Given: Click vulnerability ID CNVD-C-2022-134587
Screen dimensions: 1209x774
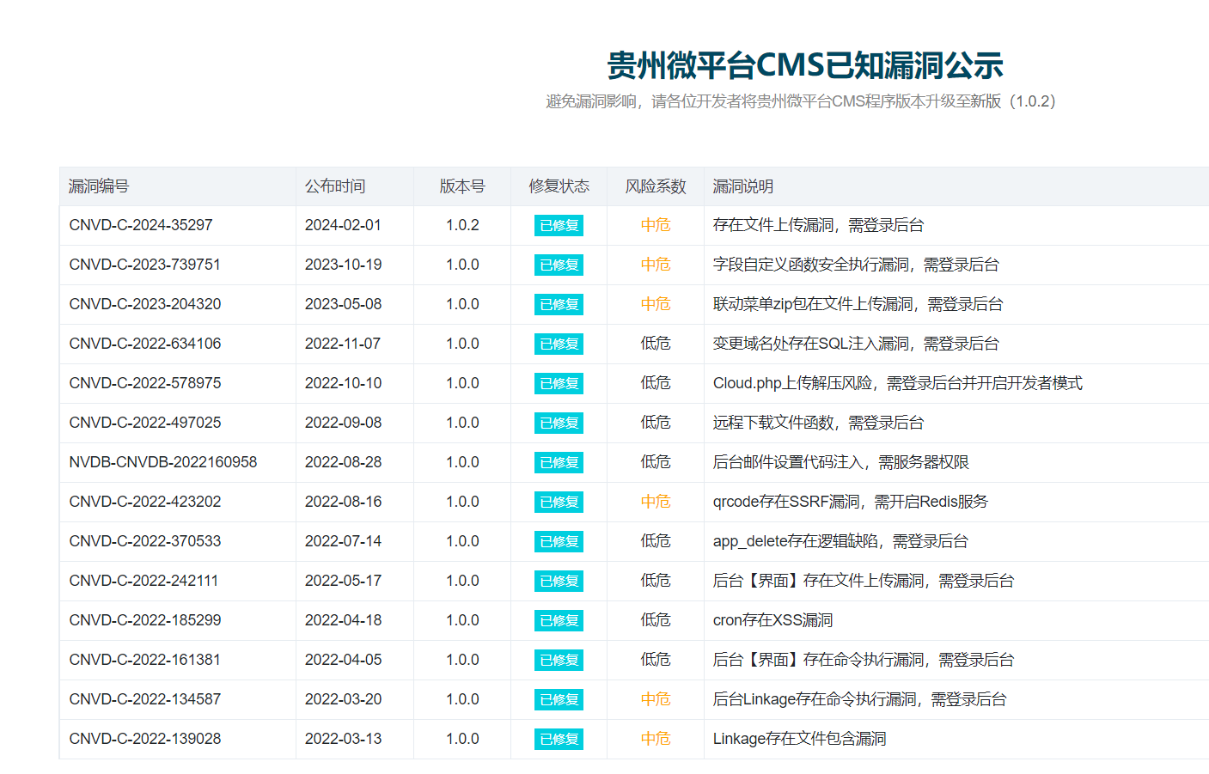Looking at the screenshot, I should (145, 699).
